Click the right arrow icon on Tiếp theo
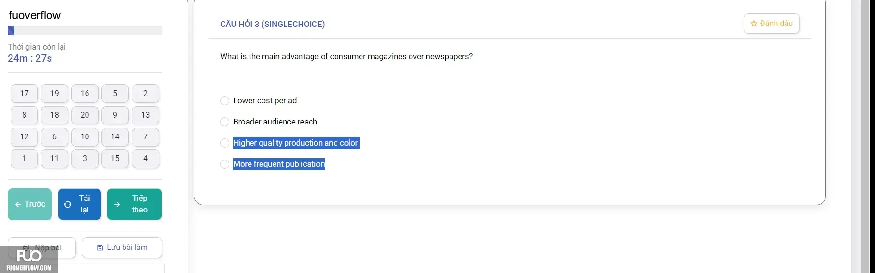The height and width of the screenshot is (273, 875). (x=117, y=204)
